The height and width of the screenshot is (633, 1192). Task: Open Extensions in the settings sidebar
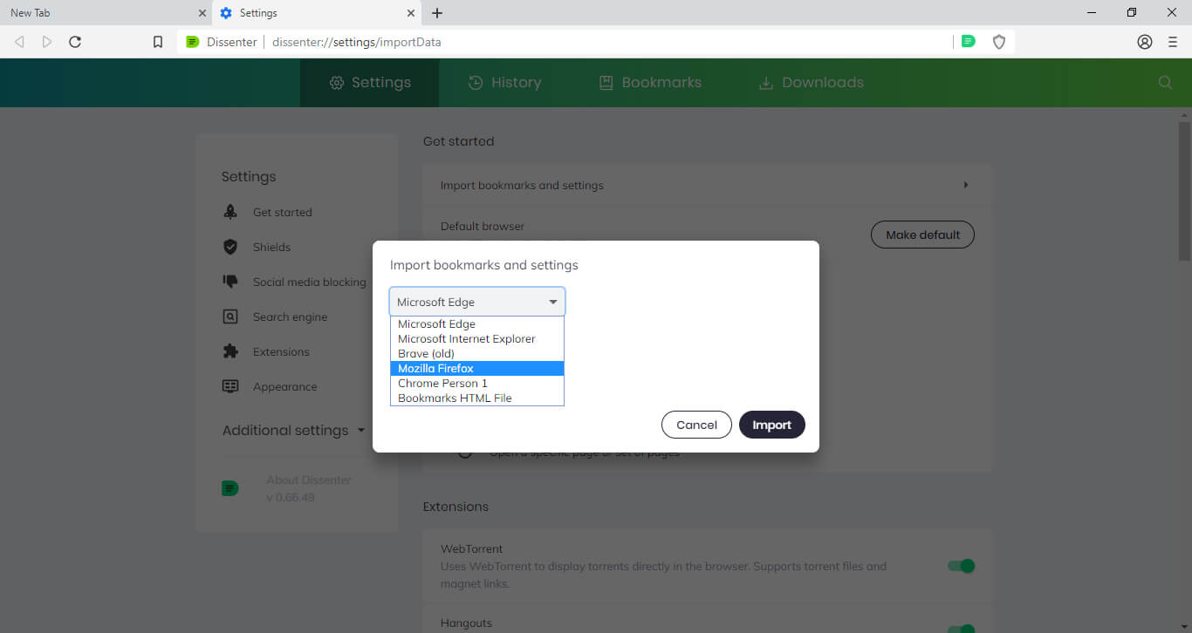[x=281, y=351]
